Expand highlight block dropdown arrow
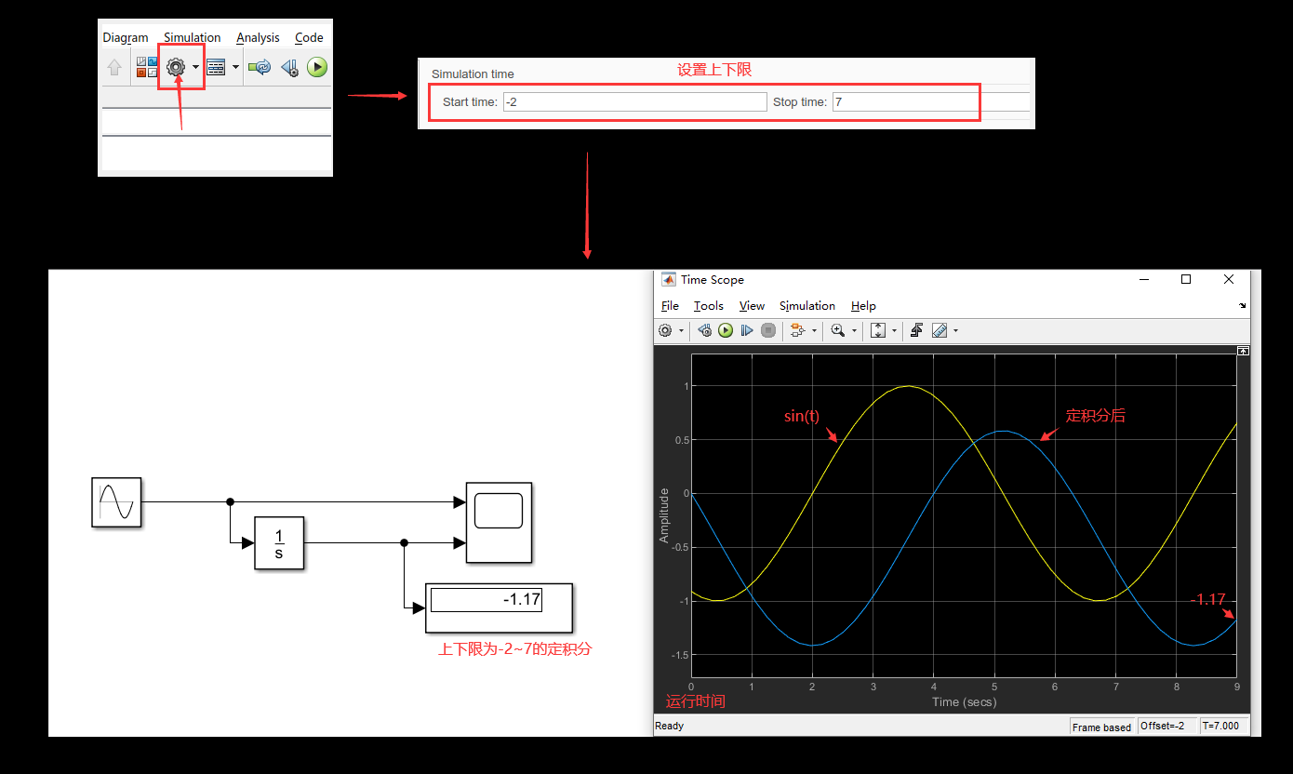1293x774 pixels. (x=815, y=330)
